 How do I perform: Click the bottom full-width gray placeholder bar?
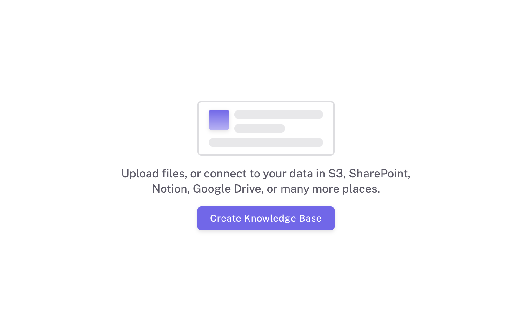pos(266,143)
